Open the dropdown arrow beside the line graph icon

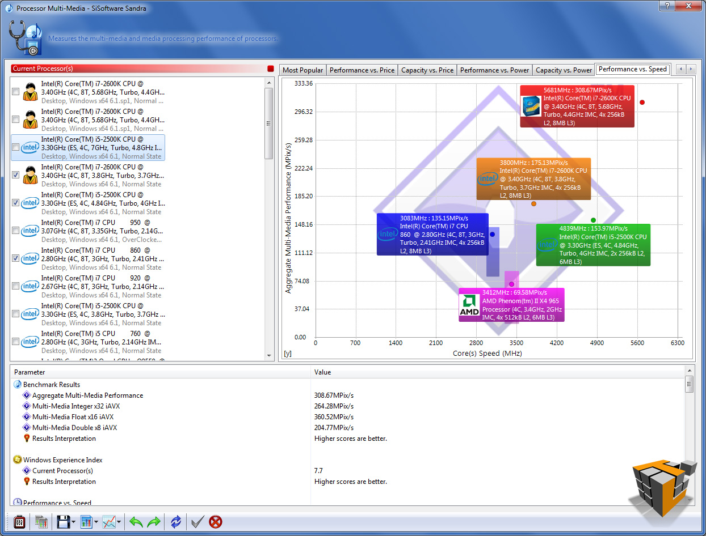[x=119, y=522]
